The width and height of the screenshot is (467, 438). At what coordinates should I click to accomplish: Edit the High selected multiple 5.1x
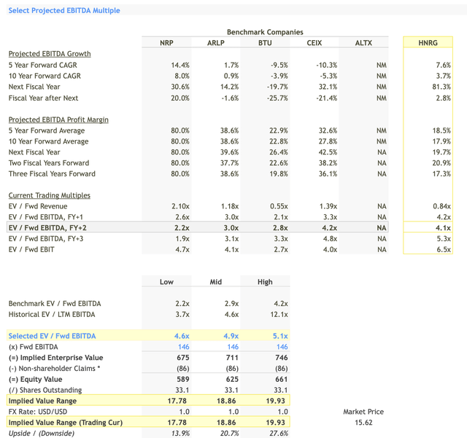pyautogui.click(x=280, y=336)
